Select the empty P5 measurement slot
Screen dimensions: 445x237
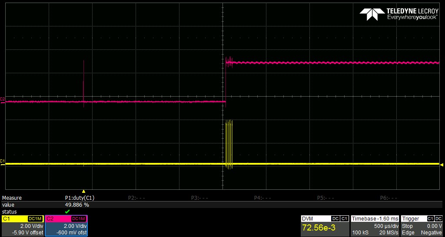[x=325, y=198]
